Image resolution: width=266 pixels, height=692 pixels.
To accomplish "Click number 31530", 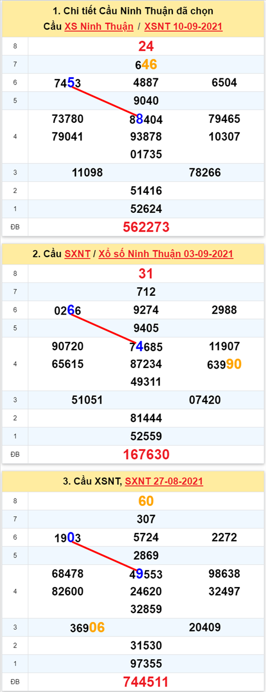I will coord(146,645).
